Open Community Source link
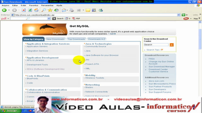Viewport: 202px width, 113px height. coord(96,46)
